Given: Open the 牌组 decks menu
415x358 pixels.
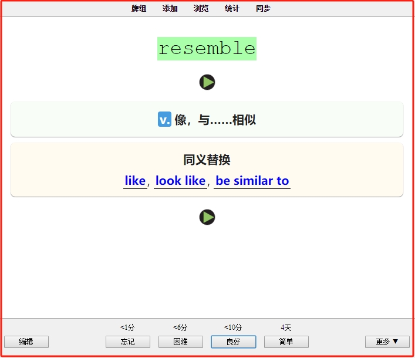Looking at the screenshot, I should pos(139,8).
